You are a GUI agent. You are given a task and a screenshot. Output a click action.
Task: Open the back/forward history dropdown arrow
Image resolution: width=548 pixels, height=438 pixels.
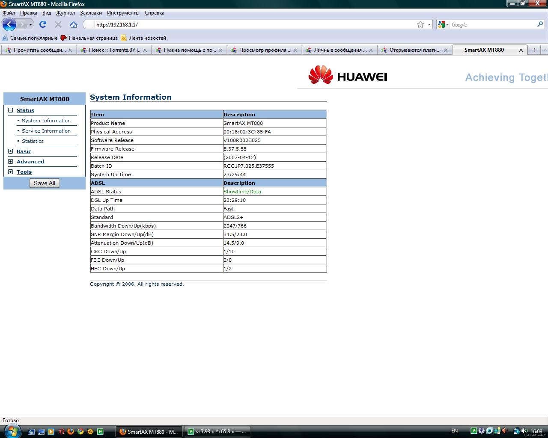pos(30,24)
